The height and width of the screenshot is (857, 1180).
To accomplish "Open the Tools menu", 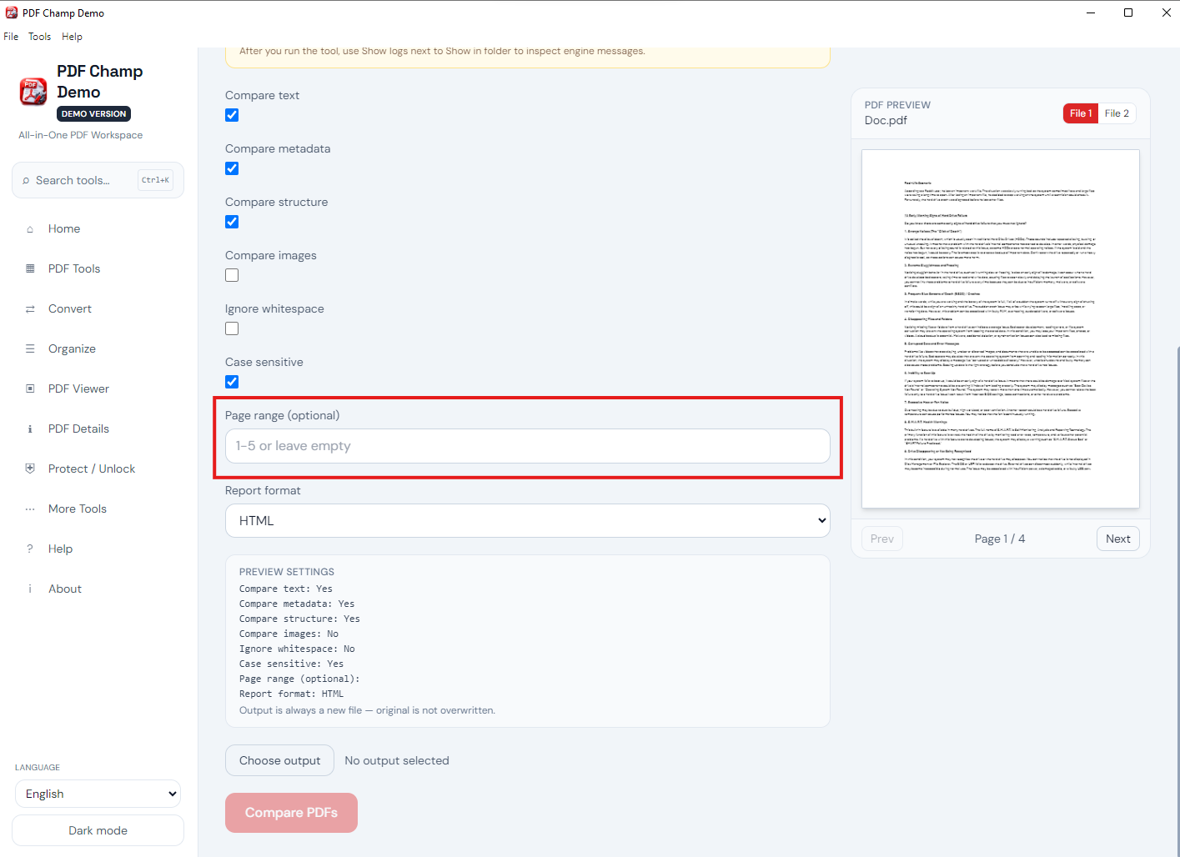I will point(39,37).
